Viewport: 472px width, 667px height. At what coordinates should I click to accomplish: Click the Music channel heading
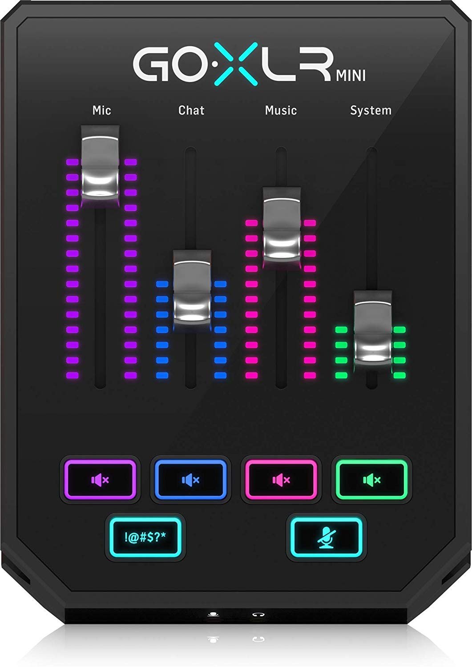click(x=281, y=110)
